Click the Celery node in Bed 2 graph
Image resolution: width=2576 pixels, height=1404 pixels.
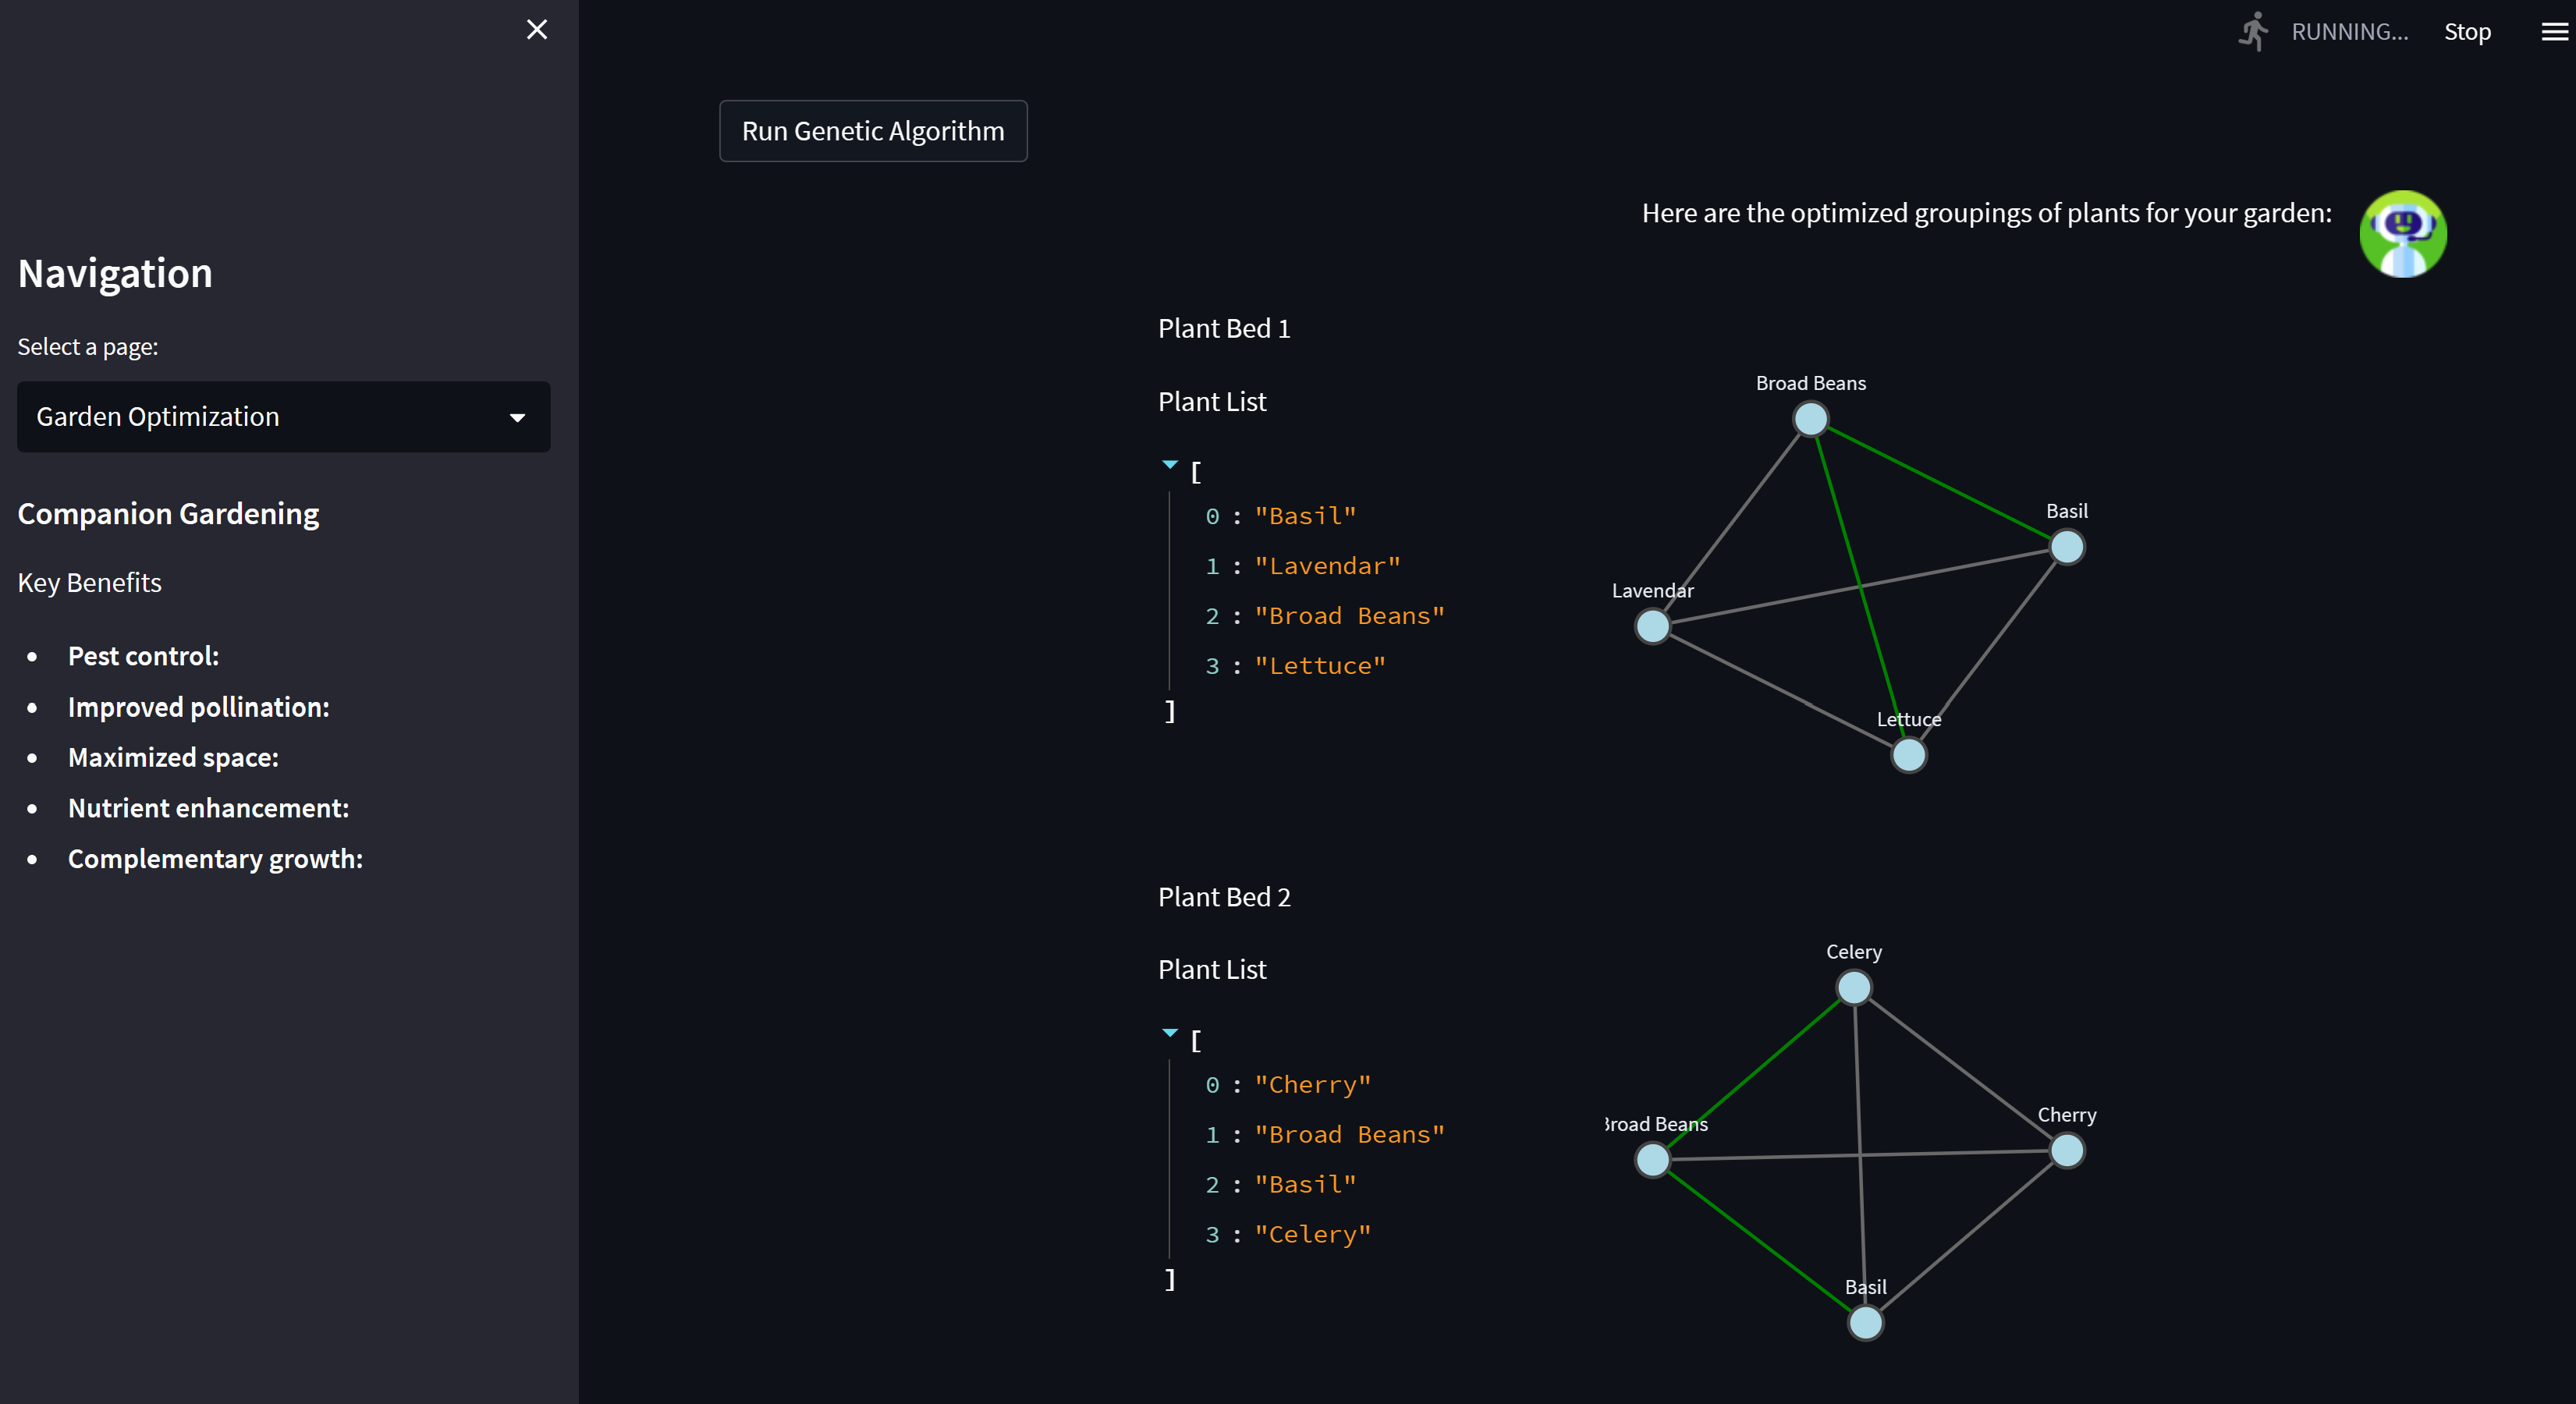1853,988
